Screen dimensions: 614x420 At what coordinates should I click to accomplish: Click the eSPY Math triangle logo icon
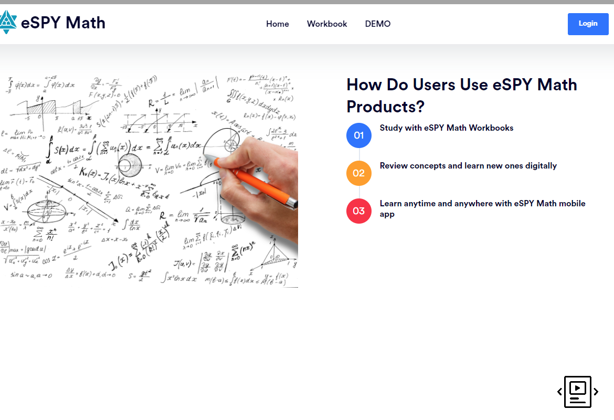(7, 23)
